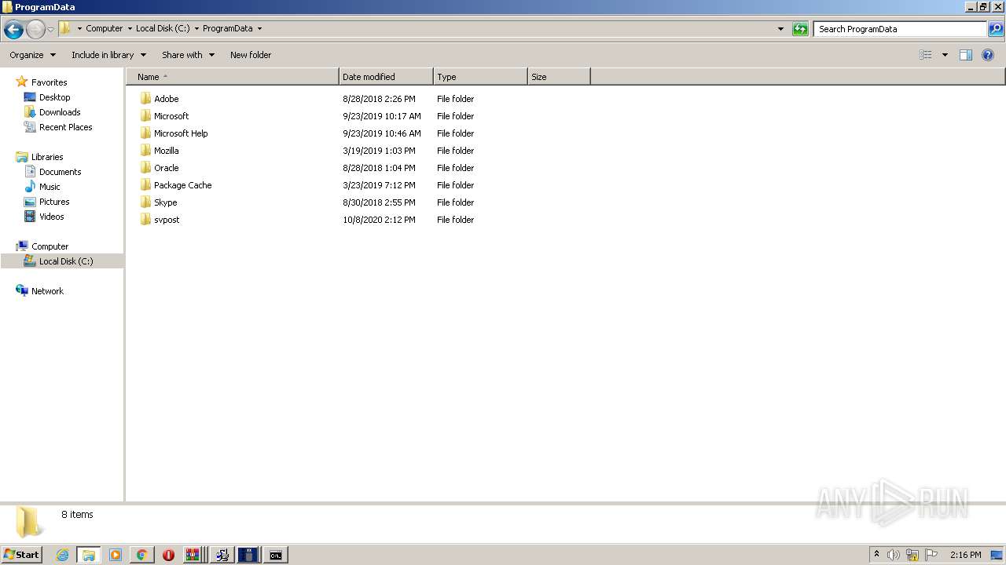Launch Google Chrome from taskbar
1006x565 pixels.
click(x=141, y=555)
